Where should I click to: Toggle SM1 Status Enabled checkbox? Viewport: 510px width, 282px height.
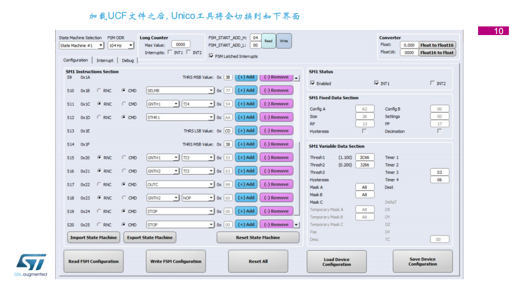tap(313, 83)
